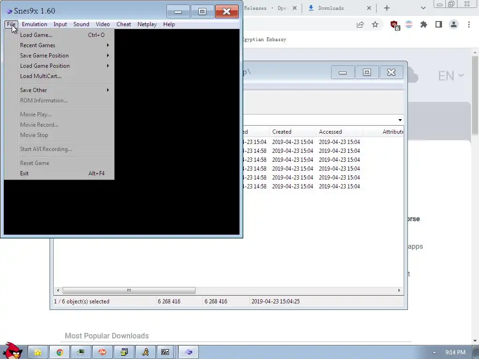Open the Input menu in Snes9x
The image size is (479, 359).
pos(60,24)
